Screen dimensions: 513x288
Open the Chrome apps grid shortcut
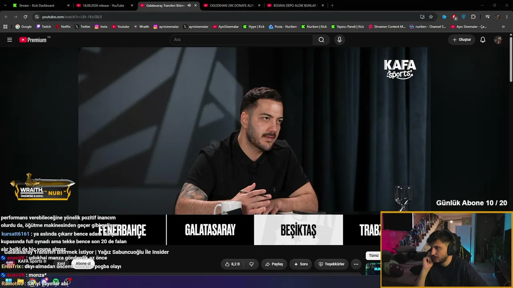[x=5, y=27]
